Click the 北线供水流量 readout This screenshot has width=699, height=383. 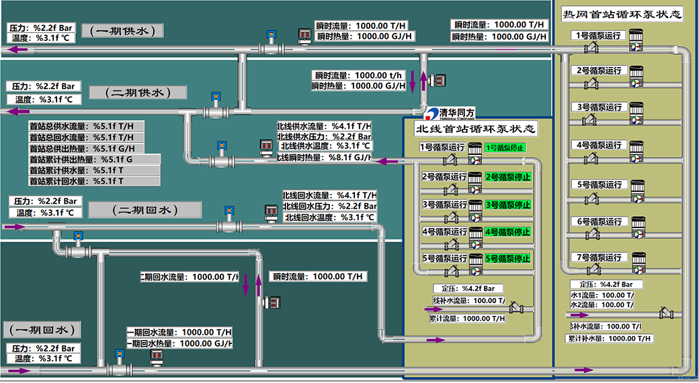pyautogui.click(x=324, y=126)
